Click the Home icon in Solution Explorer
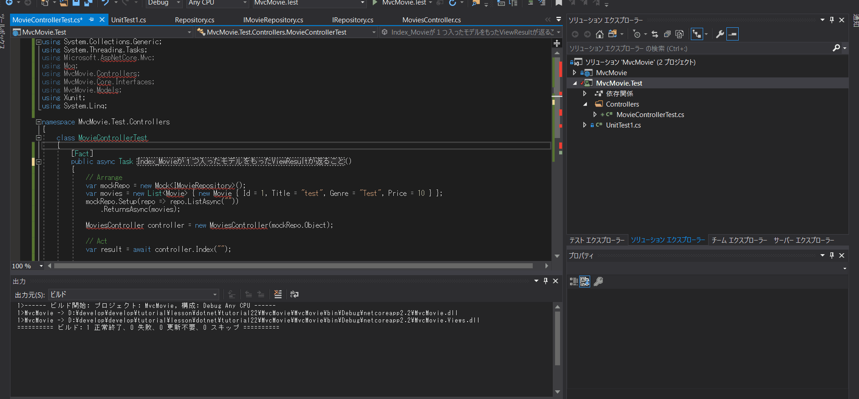 600,34
